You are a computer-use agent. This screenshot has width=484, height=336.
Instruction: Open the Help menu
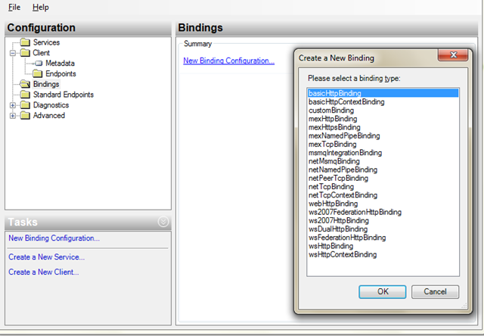tap(40, 7)
